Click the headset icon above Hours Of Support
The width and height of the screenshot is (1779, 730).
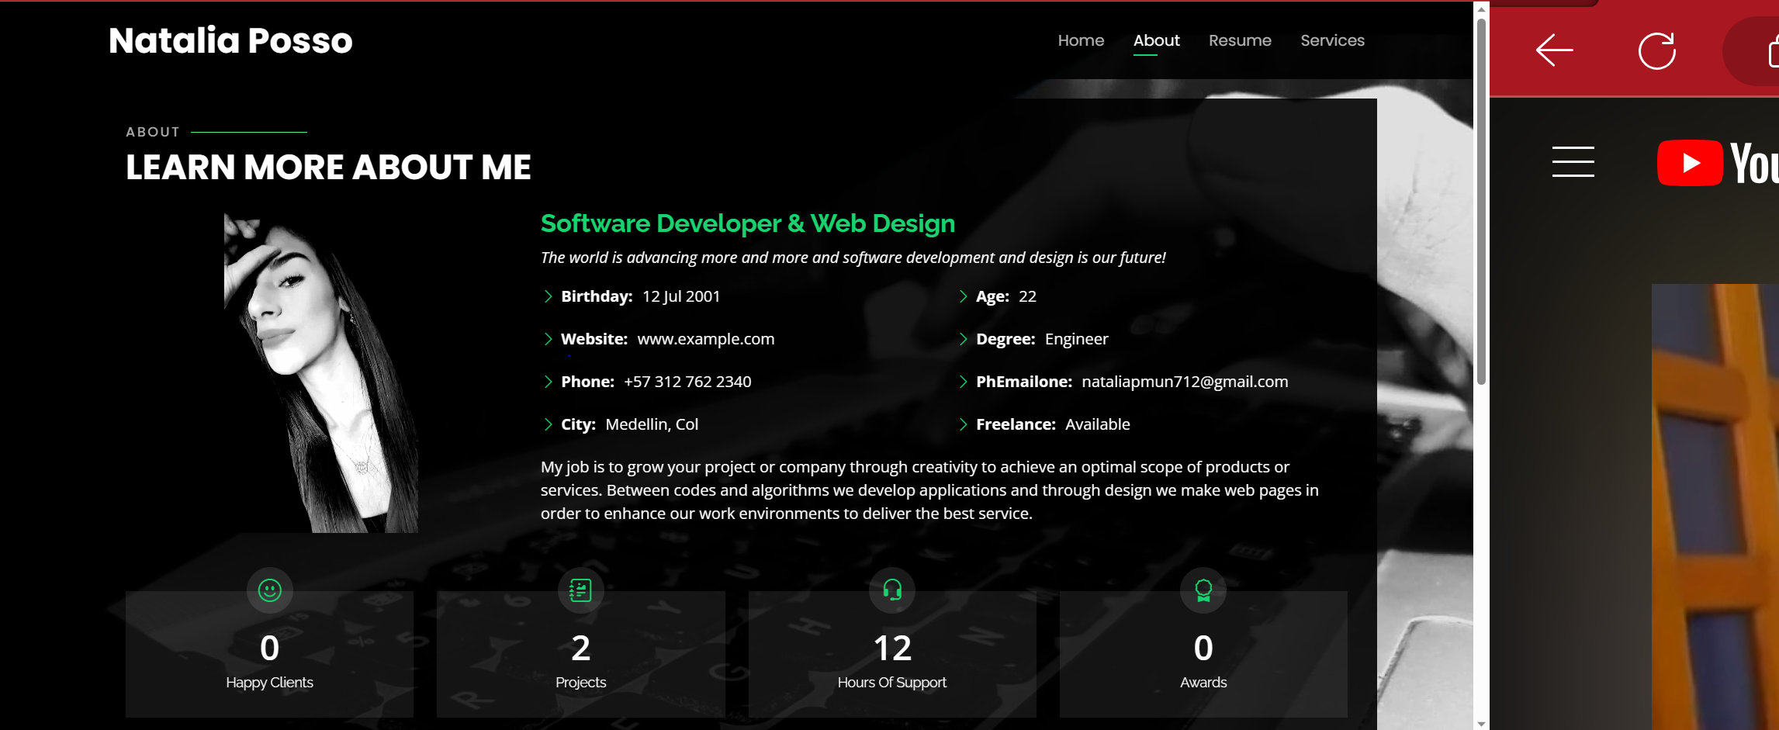pos(891,590)
